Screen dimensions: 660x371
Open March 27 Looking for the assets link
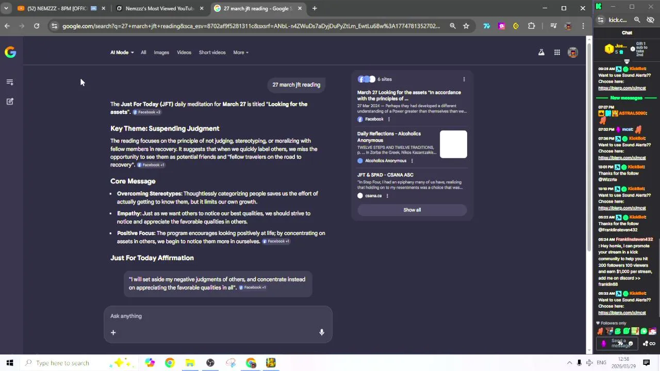409,95
